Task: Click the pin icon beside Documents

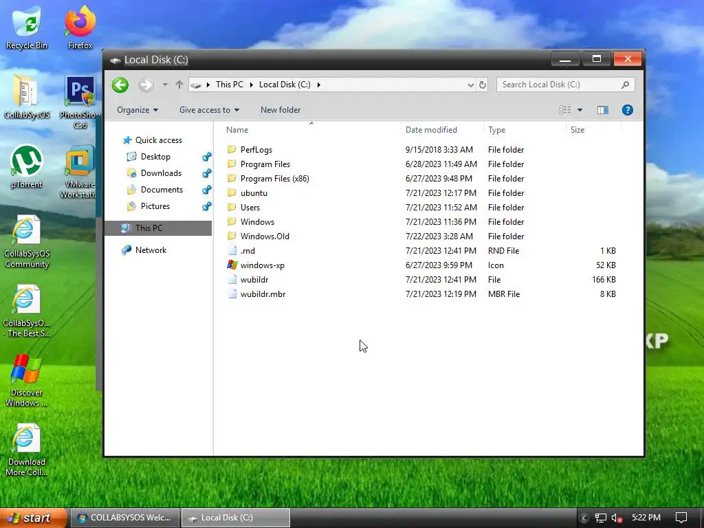Action: [x=206, y=190]
